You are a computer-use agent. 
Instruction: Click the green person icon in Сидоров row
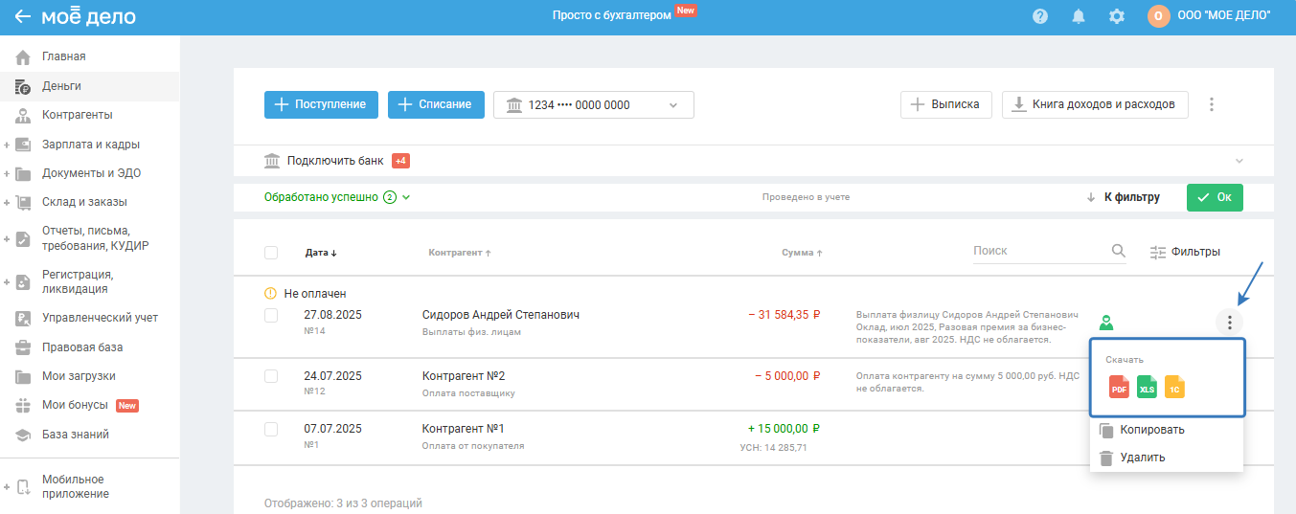click(1106, 323)
